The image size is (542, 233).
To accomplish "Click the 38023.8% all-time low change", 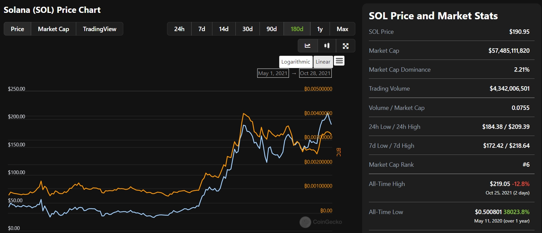I will [516, 212].
